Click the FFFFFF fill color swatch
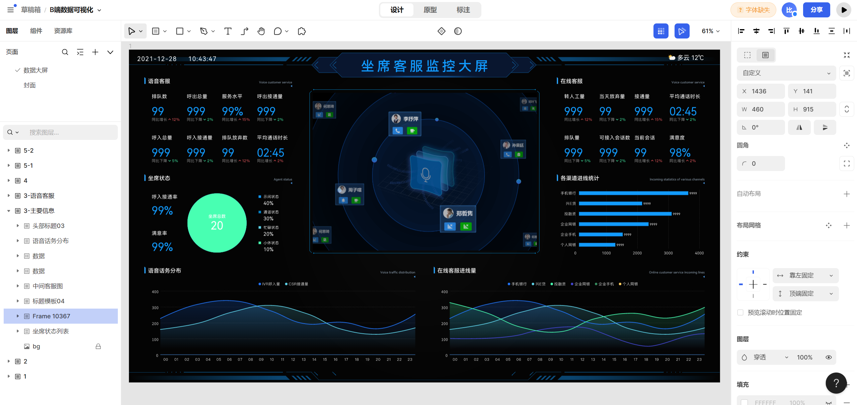 pyautogui.click(x=745, y=402)
